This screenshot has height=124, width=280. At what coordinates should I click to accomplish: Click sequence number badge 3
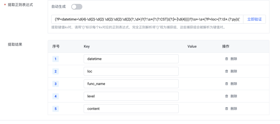[55, 84]
